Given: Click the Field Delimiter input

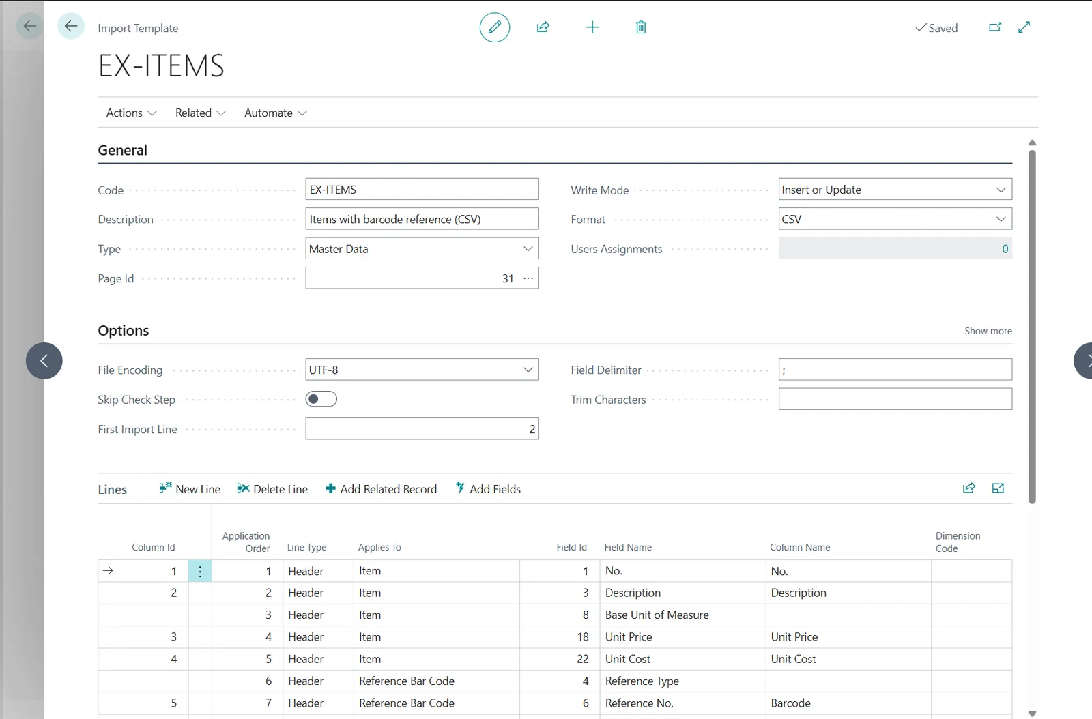Looking at the screenshot, I should pos(895,370).
